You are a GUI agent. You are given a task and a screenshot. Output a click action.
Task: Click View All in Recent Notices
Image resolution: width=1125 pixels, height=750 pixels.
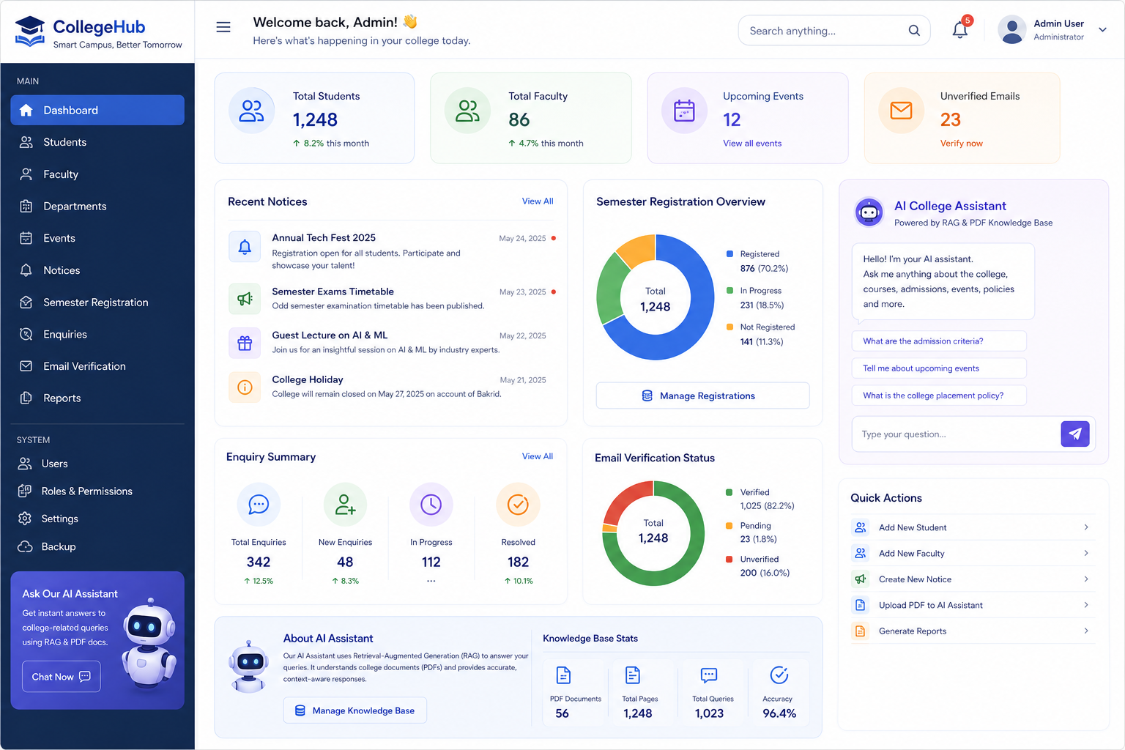pos(538,201)
